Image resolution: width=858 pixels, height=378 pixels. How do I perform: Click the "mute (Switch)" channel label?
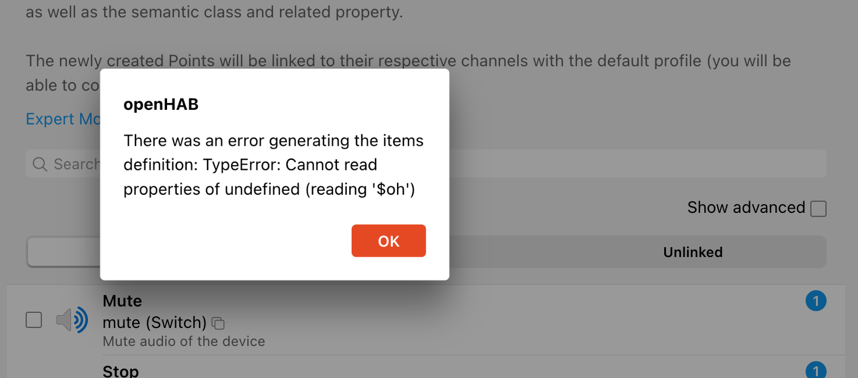(x=154, y=323)
